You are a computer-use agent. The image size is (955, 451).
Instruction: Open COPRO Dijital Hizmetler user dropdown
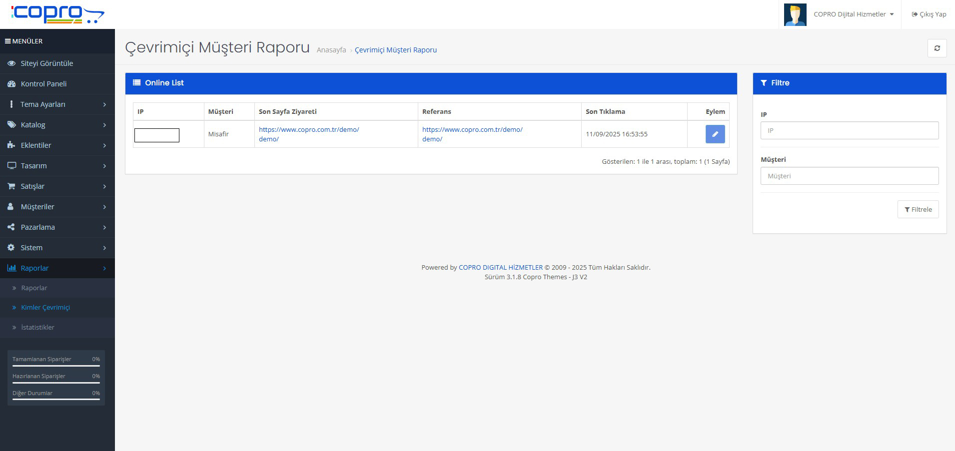click(x=853, y=14)
